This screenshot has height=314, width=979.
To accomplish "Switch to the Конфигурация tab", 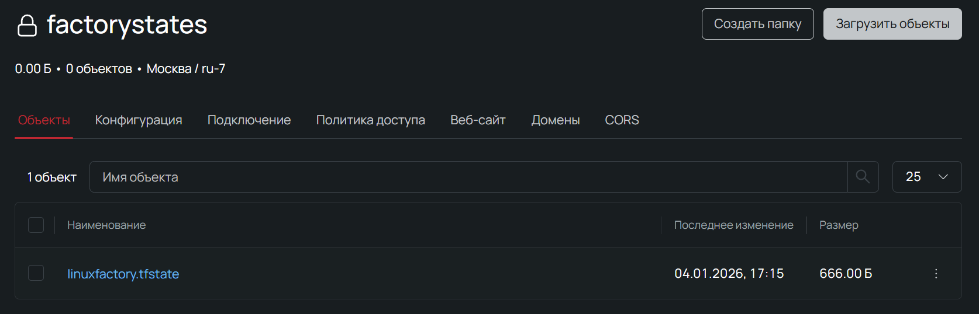I will coord(139,120).
